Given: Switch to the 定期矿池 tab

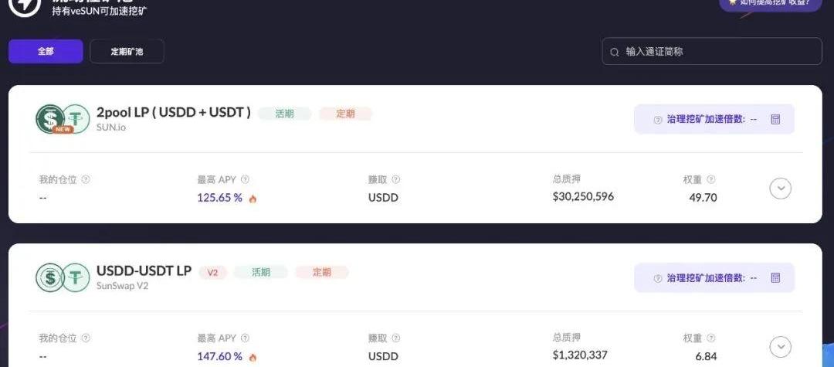Looking at the screenshot, I should click(x=127, y=52).
